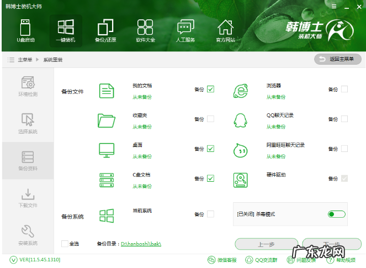
Task: Uncheck backup for C盘文档
Action: click(210, 178)
